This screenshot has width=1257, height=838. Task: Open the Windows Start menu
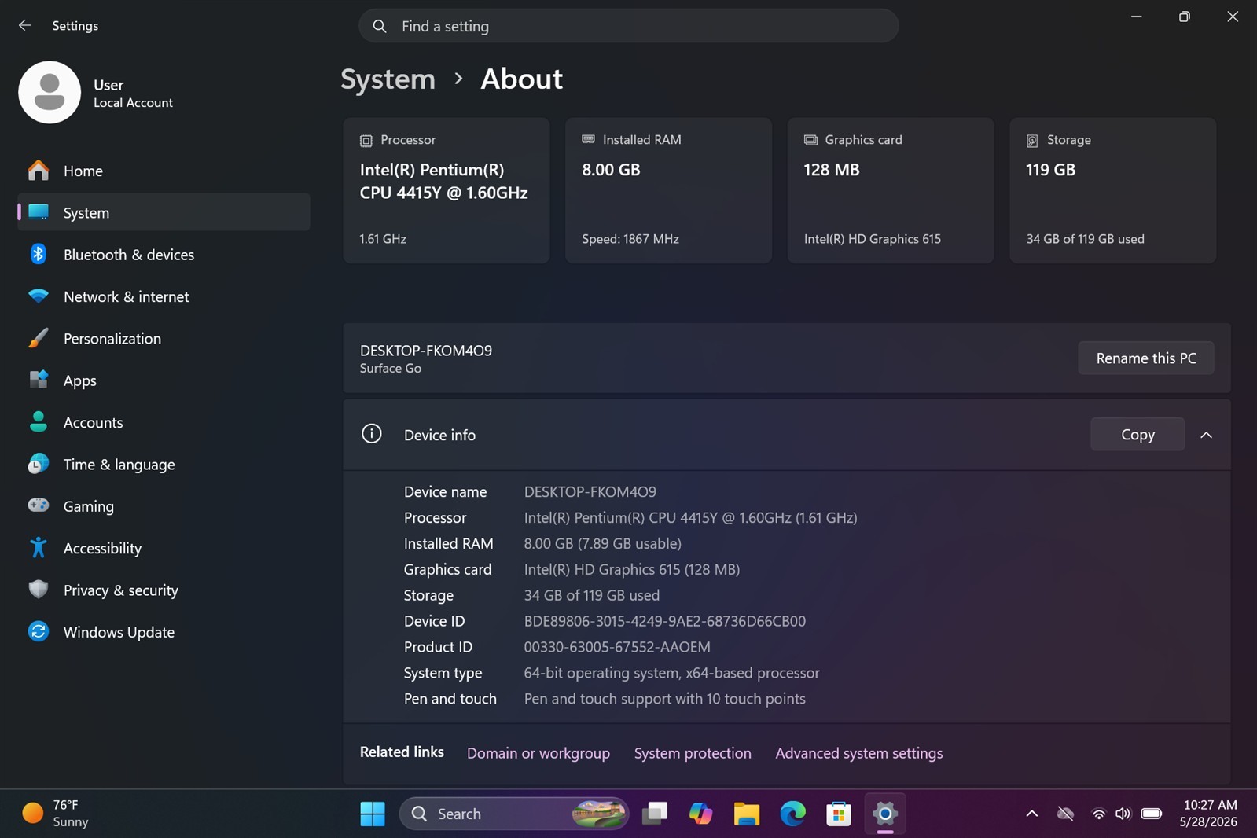coord(373,814)
